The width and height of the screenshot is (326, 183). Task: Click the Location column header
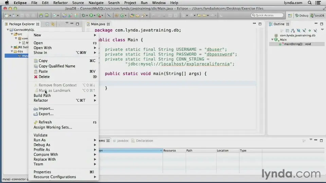tap(228, 150)
